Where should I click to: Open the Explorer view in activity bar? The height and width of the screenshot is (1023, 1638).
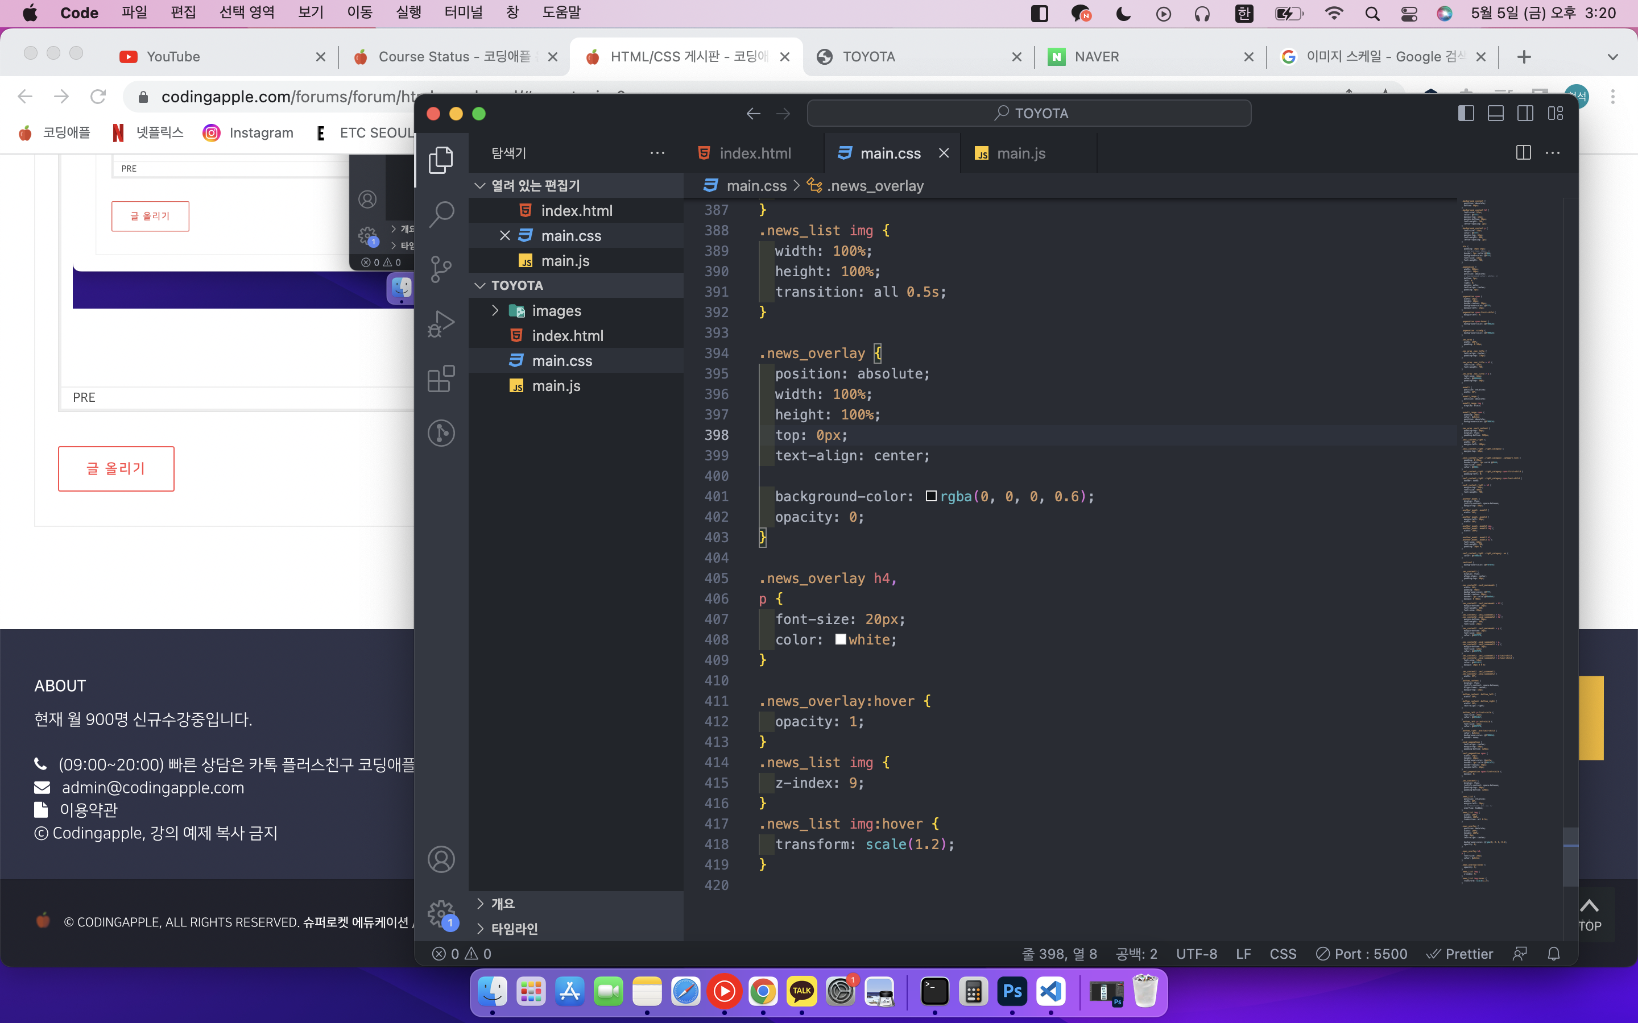(441, 160)
